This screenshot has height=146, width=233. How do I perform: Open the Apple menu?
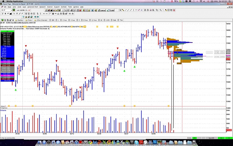pyautogui.click(x=3, y=1)
